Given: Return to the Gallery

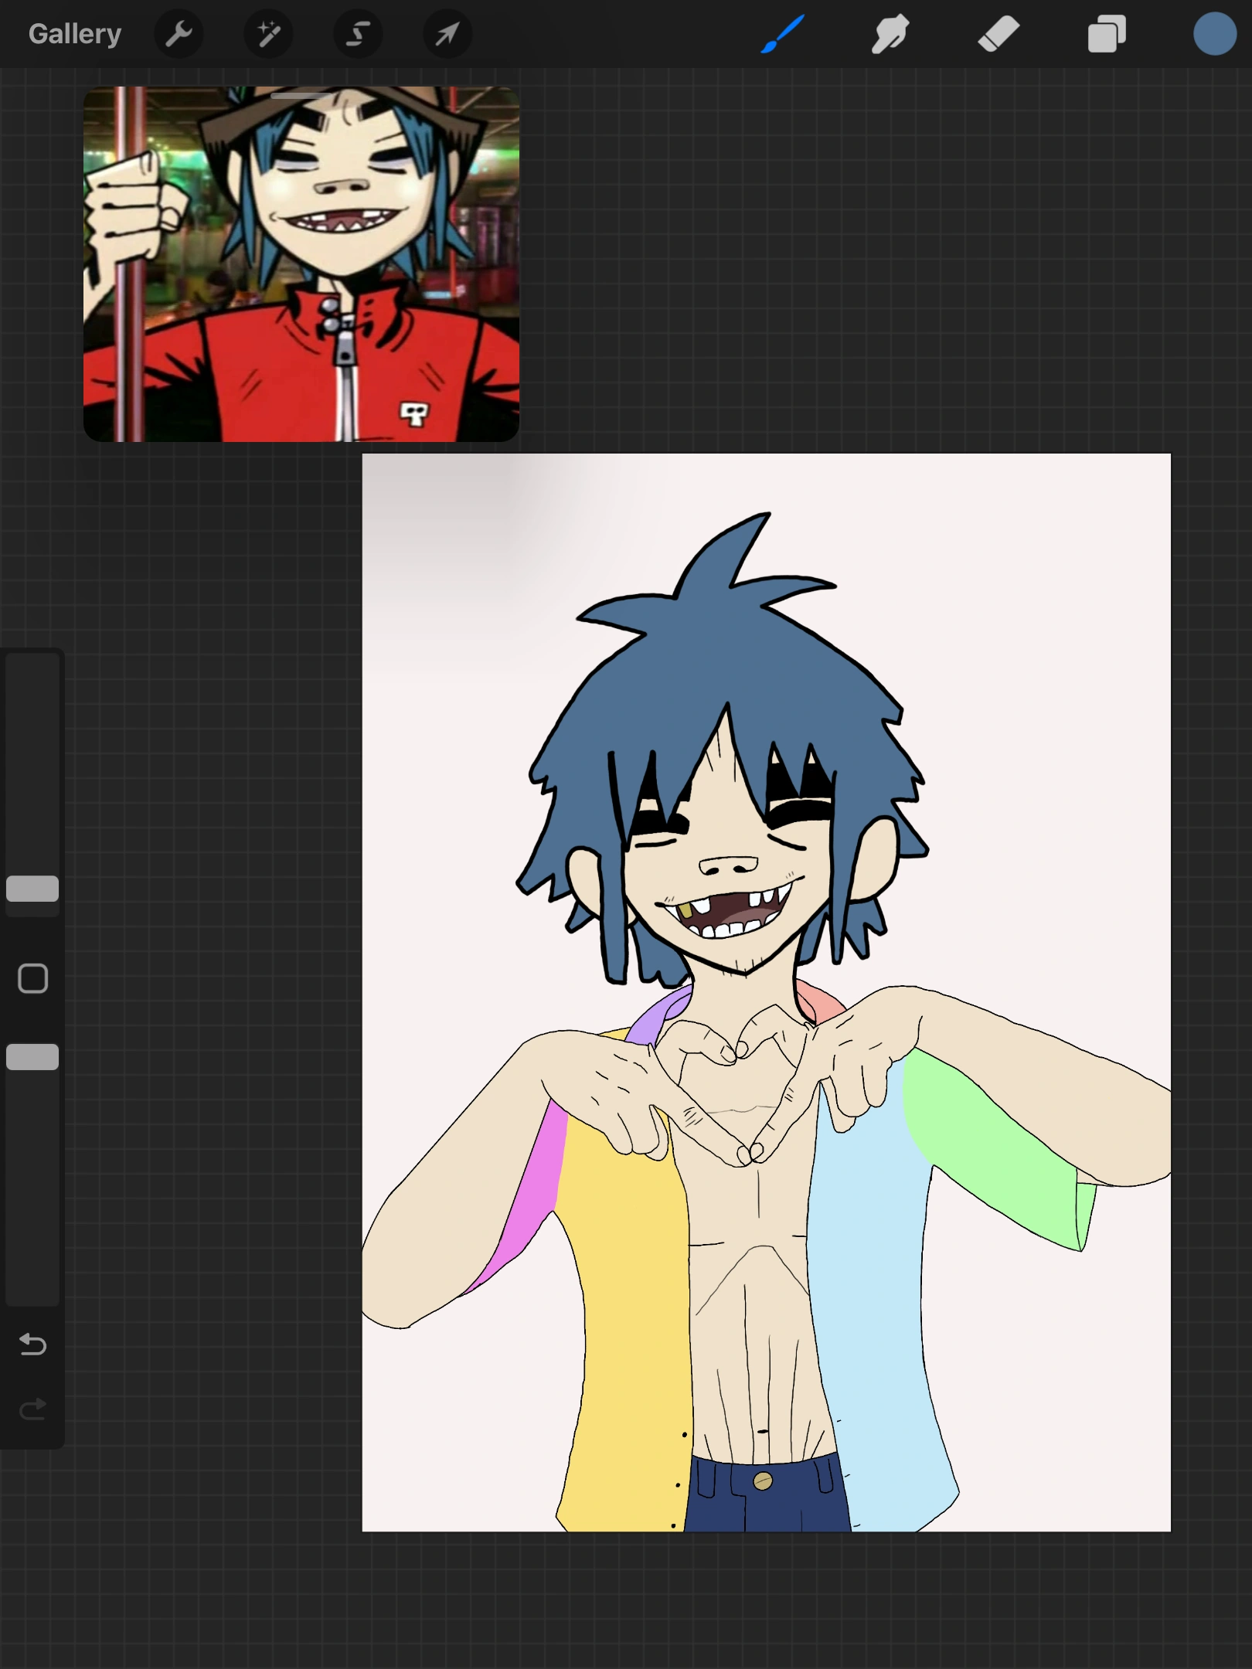Looking at the screenshot, I should 74,33.
